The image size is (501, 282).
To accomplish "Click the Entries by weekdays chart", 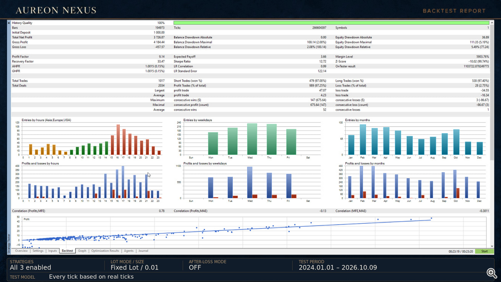I will point(249,139).
